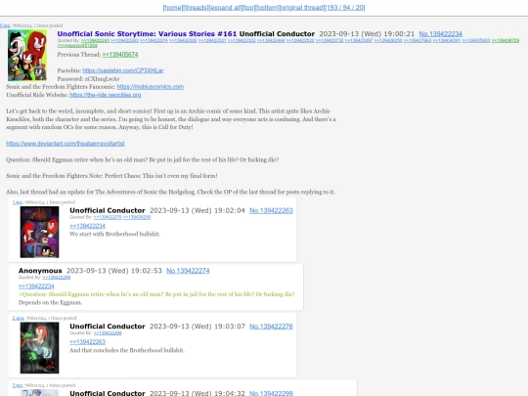Click timestamp 2023-09-13 (Wed) 19:02:04
The image size is (528, 396).
198,210
